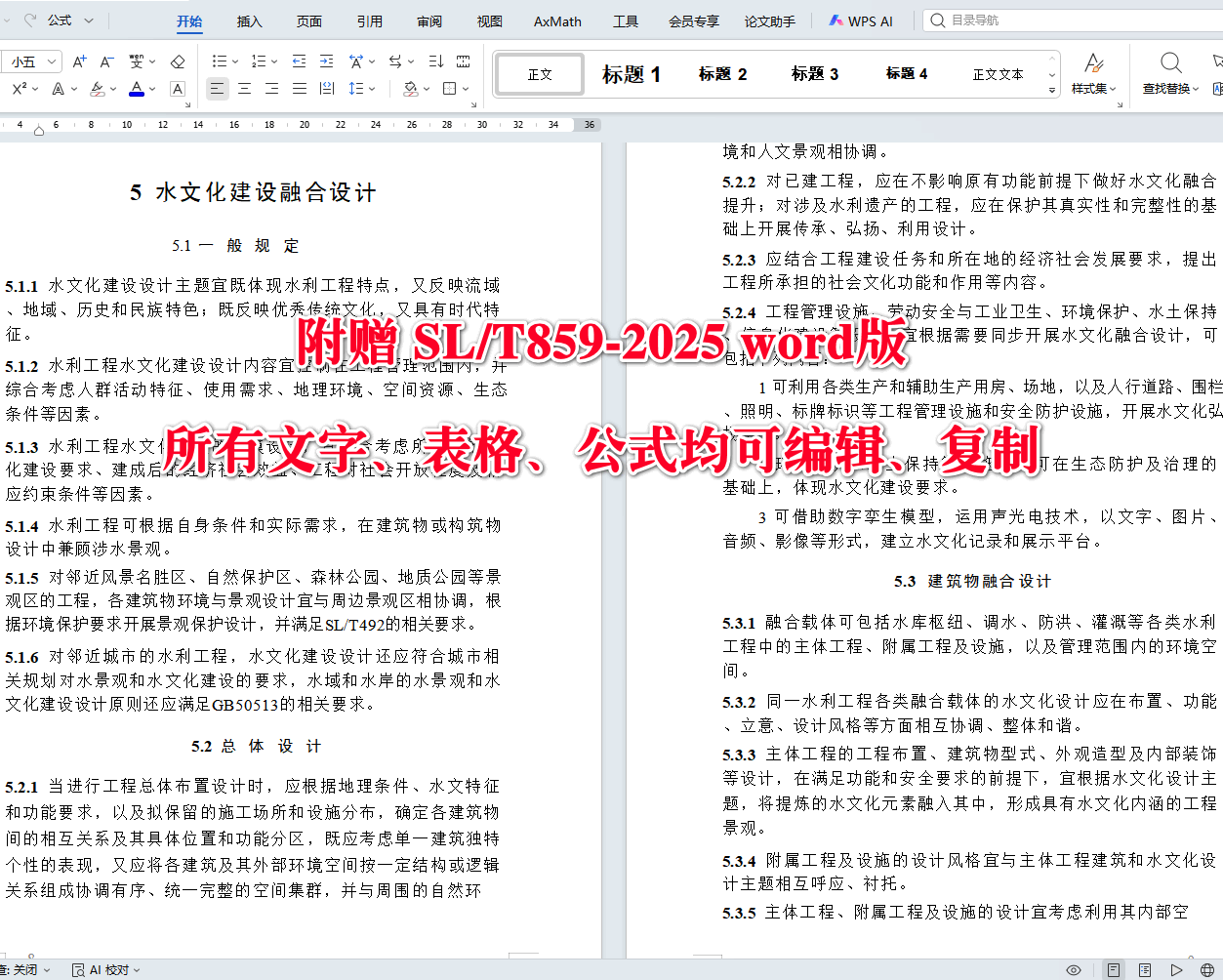Open the AxMath tab
This screenshot has height=980, width=1223.
[557, 20]
